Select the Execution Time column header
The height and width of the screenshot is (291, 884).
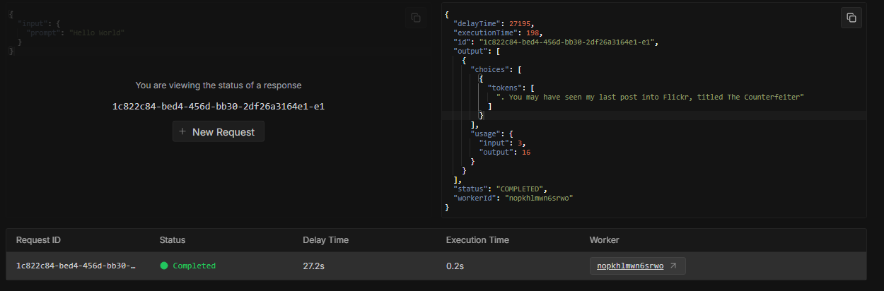click(478, 240)
